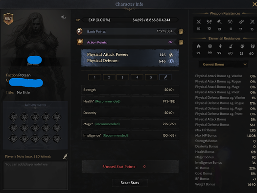Image resolution: width=257 pixels, height=193 pixels.
Task: Select ice snowflake resistance icon
Action: coord(210,46)
